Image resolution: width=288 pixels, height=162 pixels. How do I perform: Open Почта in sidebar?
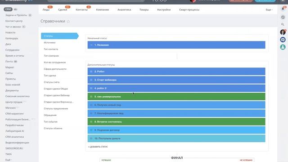[9, 61]
